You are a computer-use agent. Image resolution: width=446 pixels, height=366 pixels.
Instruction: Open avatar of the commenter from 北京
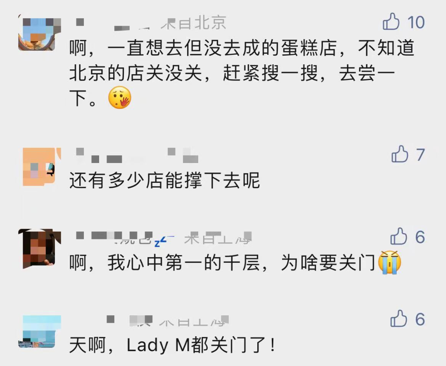[x=40, y=34]
